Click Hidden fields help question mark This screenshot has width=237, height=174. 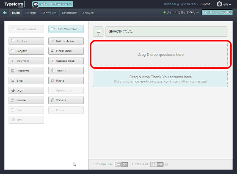coord(166,164)
